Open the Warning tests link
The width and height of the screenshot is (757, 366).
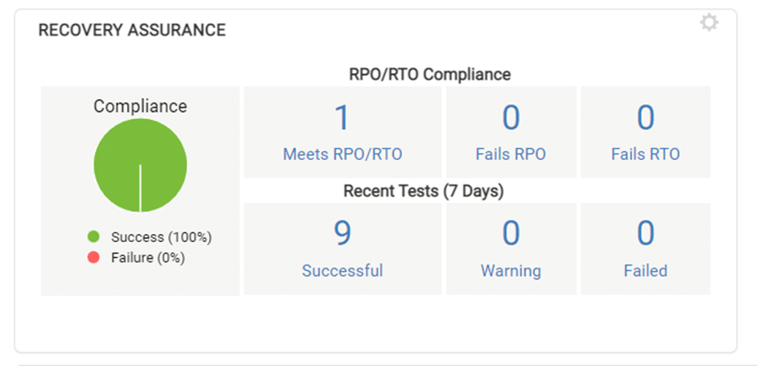(511, 270)
